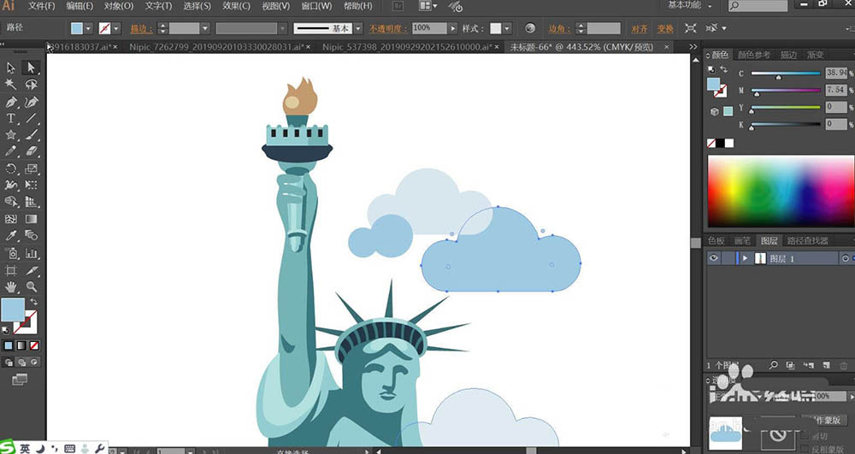
Task: Open the 样式 graphic style dropdown
Action: click(508, 28)
